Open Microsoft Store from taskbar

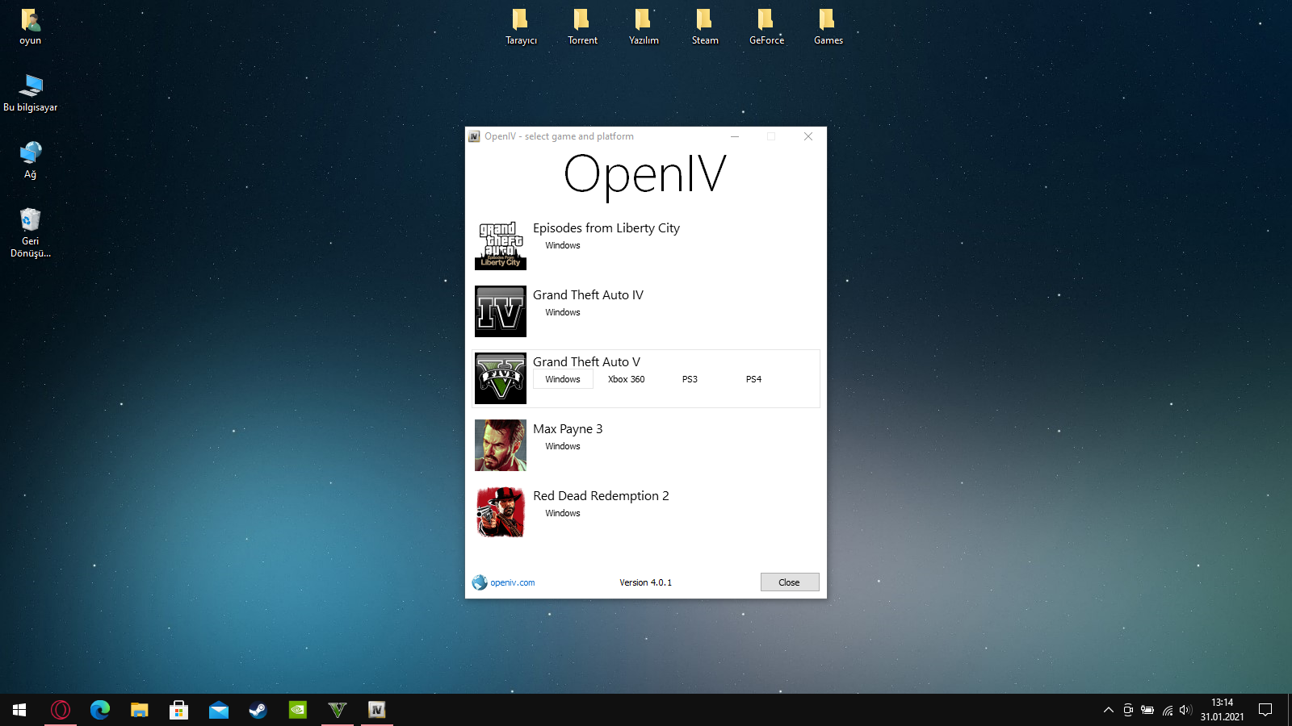click(179, 710)
